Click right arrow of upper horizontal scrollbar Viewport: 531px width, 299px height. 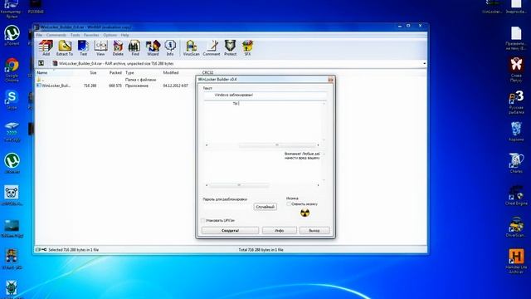pyautogui.click(x=318, y=145)
